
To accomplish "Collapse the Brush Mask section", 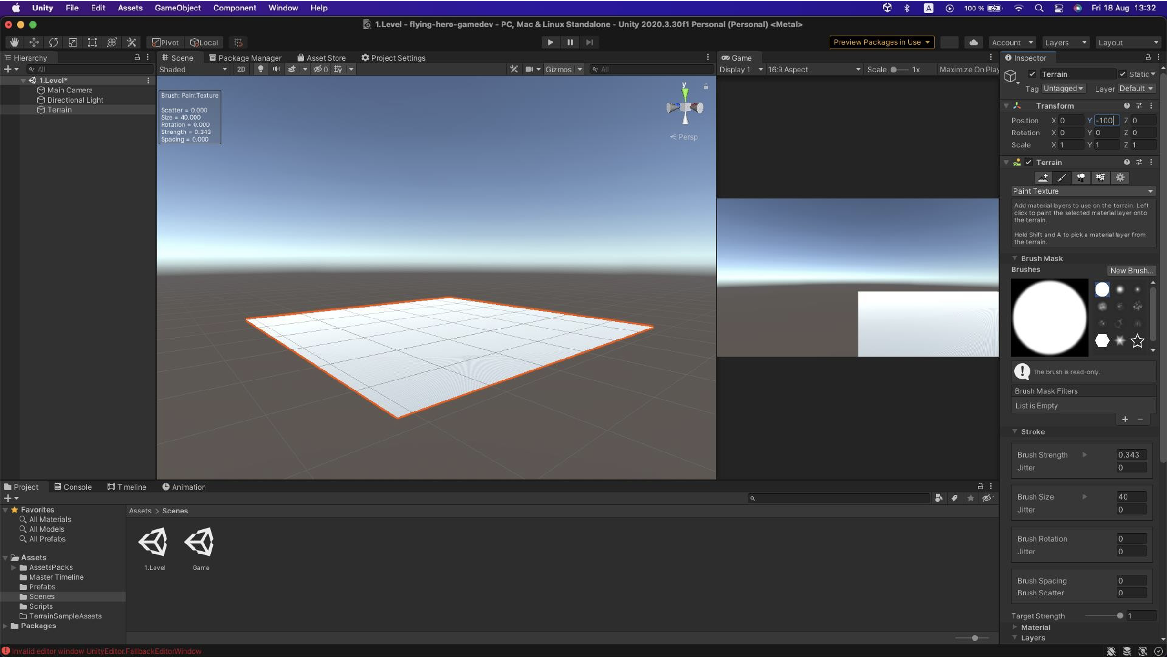I will pyautogui.click(x=1014, y=258).
